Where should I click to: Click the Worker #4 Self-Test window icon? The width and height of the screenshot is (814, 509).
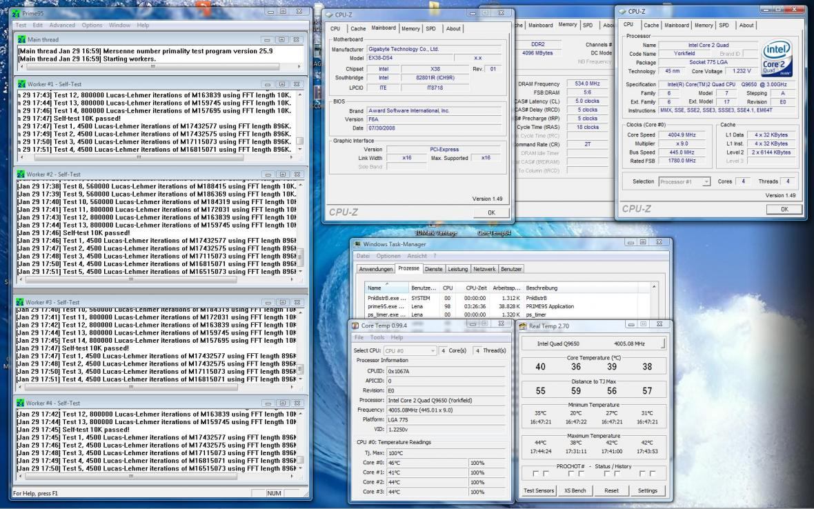click(20, 403)
